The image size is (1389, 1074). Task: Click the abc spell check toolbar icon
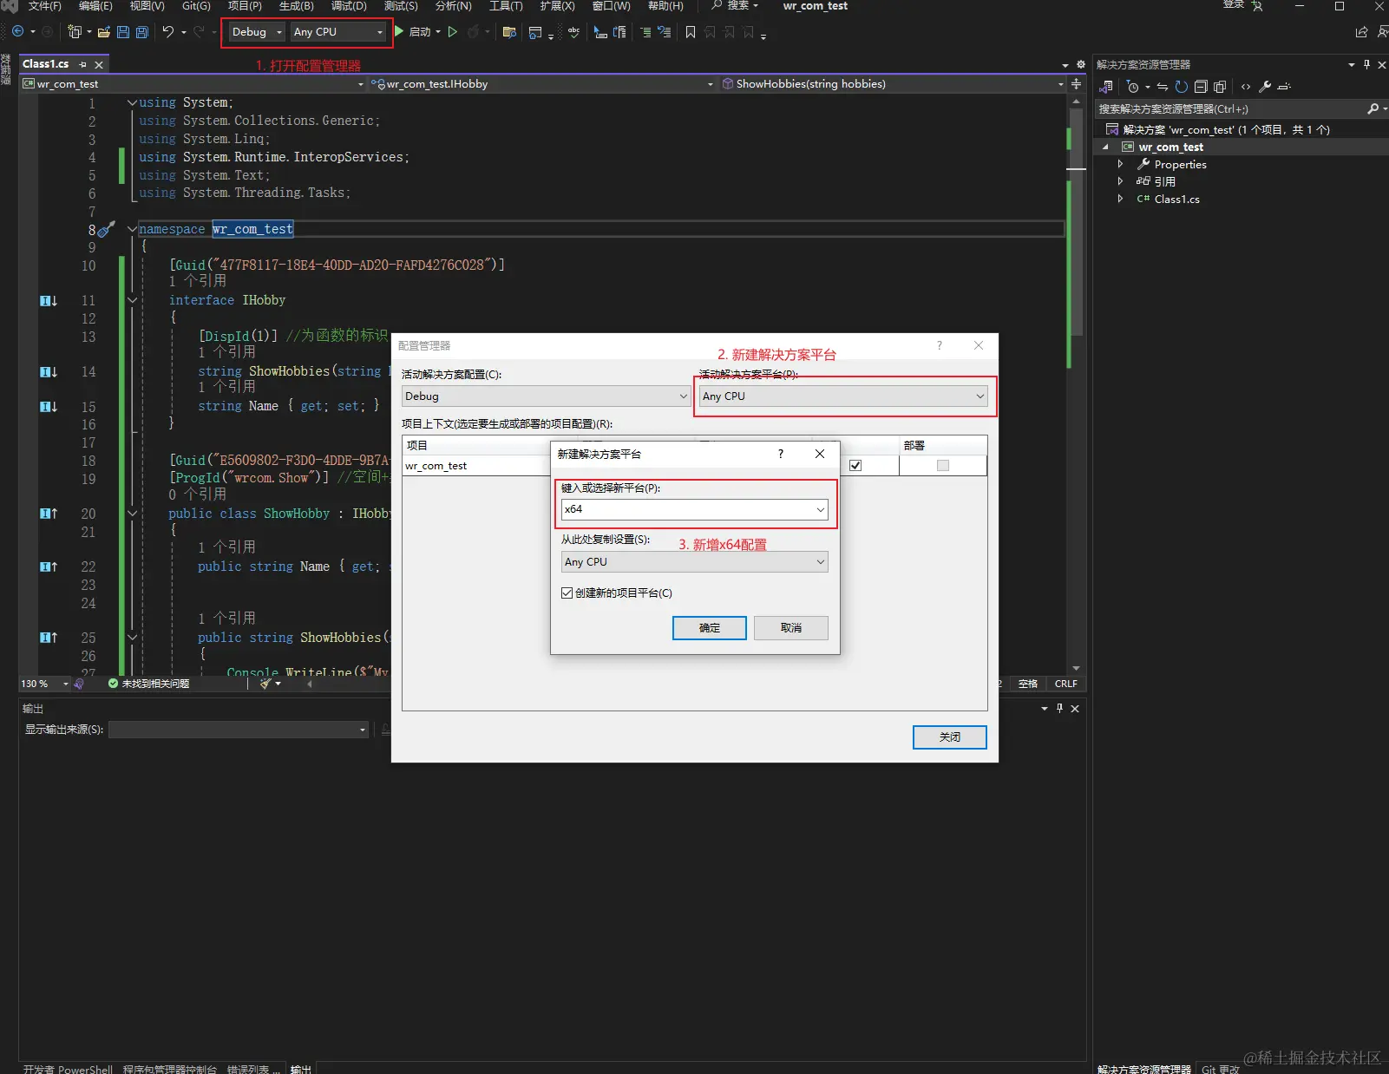point(573,32)
